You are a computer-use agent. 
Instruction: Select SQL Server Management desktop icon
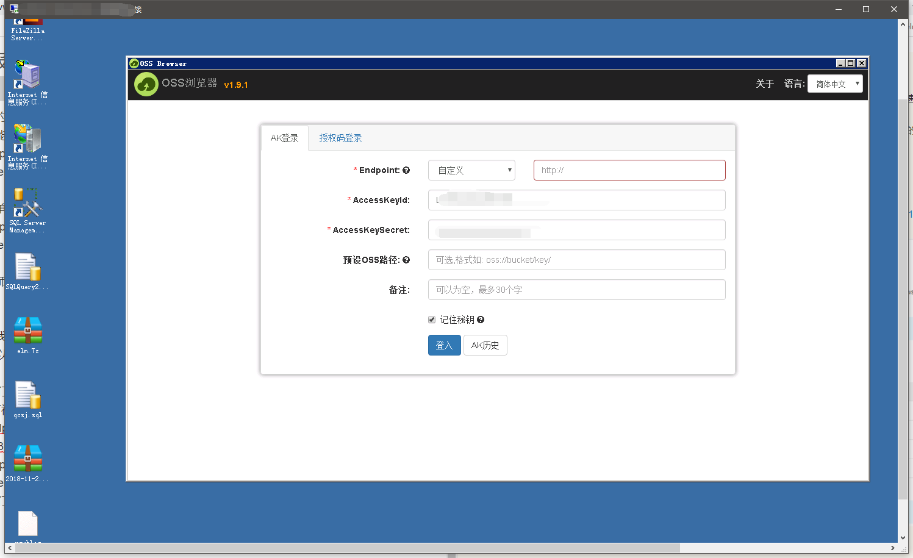[27, 210]
